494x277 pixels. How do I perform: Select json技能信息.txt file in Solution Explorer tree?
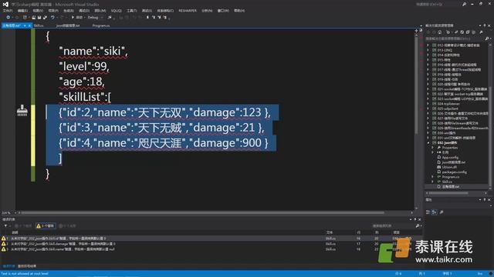click(453, 162)
